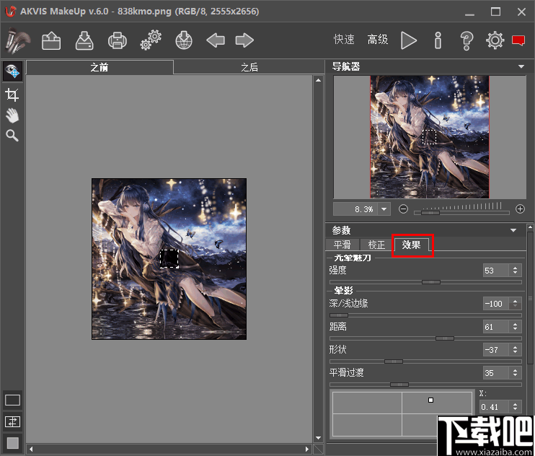Image resolution: width=535 pixels, height=456 pixels.
Task: Open the help question mark icon
Action: coord(467,40)
